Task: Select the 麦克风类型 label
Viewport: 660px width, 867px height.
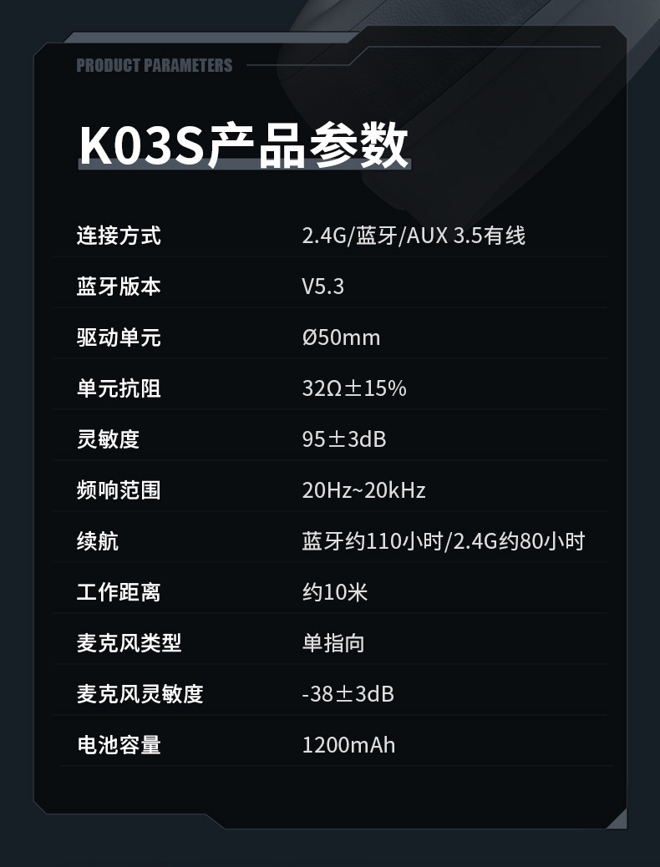Action: click(x=129, y=643)
